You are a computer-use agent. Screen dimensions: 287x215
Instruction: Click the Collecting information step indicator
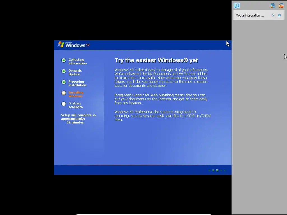[x=64, y=60]
